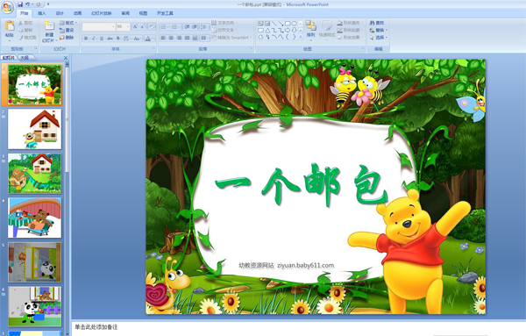This screenshot has width=526, height=336.
Task: Expand the shapes gallery more arrow
Action: point(301,37)
